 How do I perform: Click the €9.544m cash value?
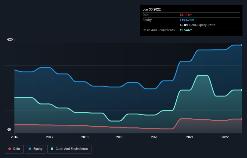(x=186, y=30)
